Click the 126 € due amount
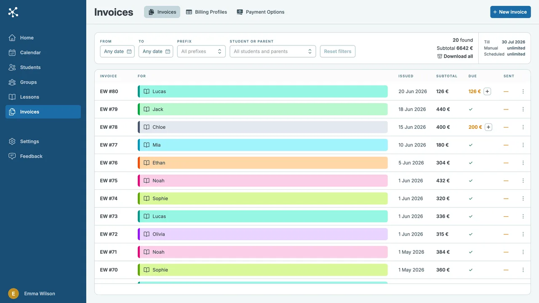Image resolution: width=539 pixels, height=303 pixels. coord(475,91)
